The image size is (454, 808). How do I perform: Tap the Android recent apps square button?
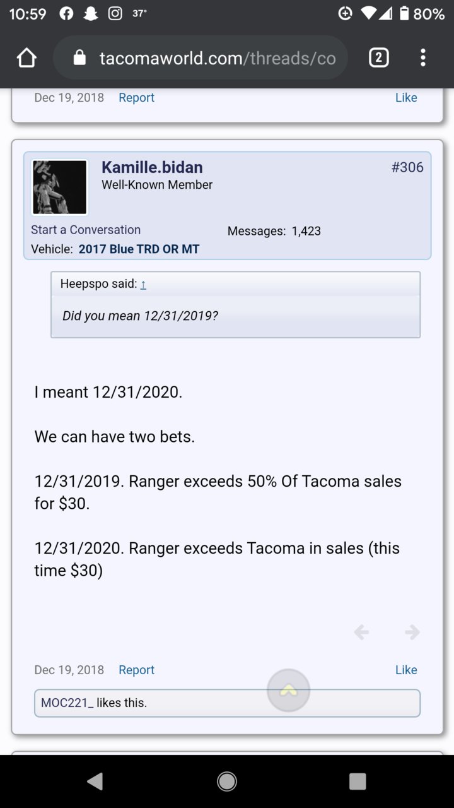[x=358, y=781]
